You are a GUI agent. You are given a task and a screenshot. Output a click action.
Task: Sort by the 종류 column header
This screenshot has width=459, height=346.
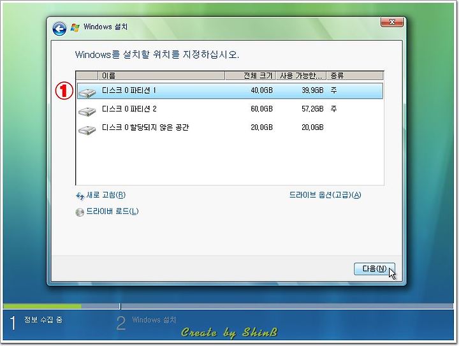pyautogui.click(x=355, y=76)
